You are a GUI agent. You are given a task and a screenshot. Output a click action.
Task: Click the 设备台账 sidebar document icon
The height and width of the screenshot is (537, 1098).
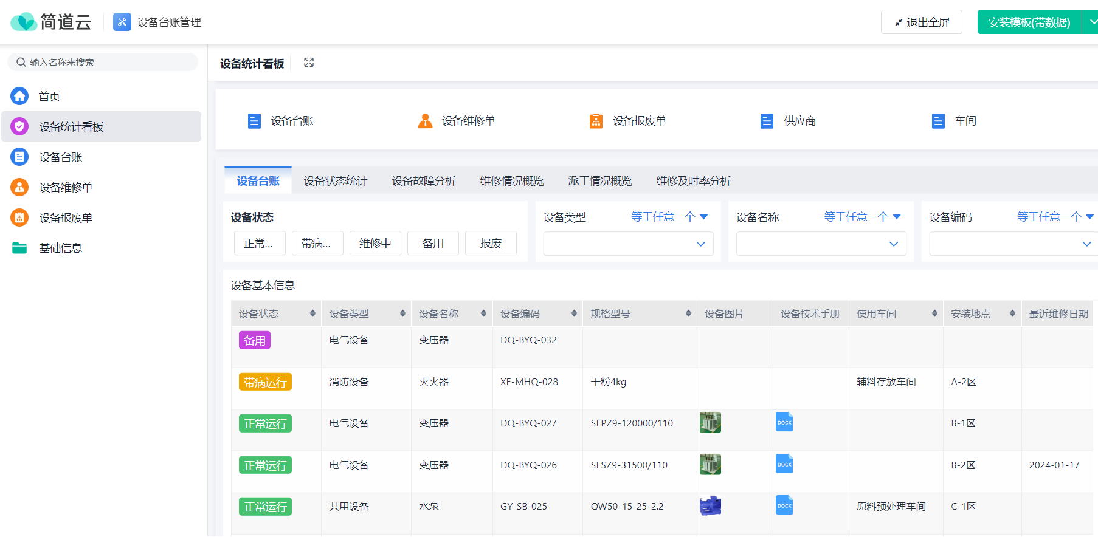pos(19,157)
